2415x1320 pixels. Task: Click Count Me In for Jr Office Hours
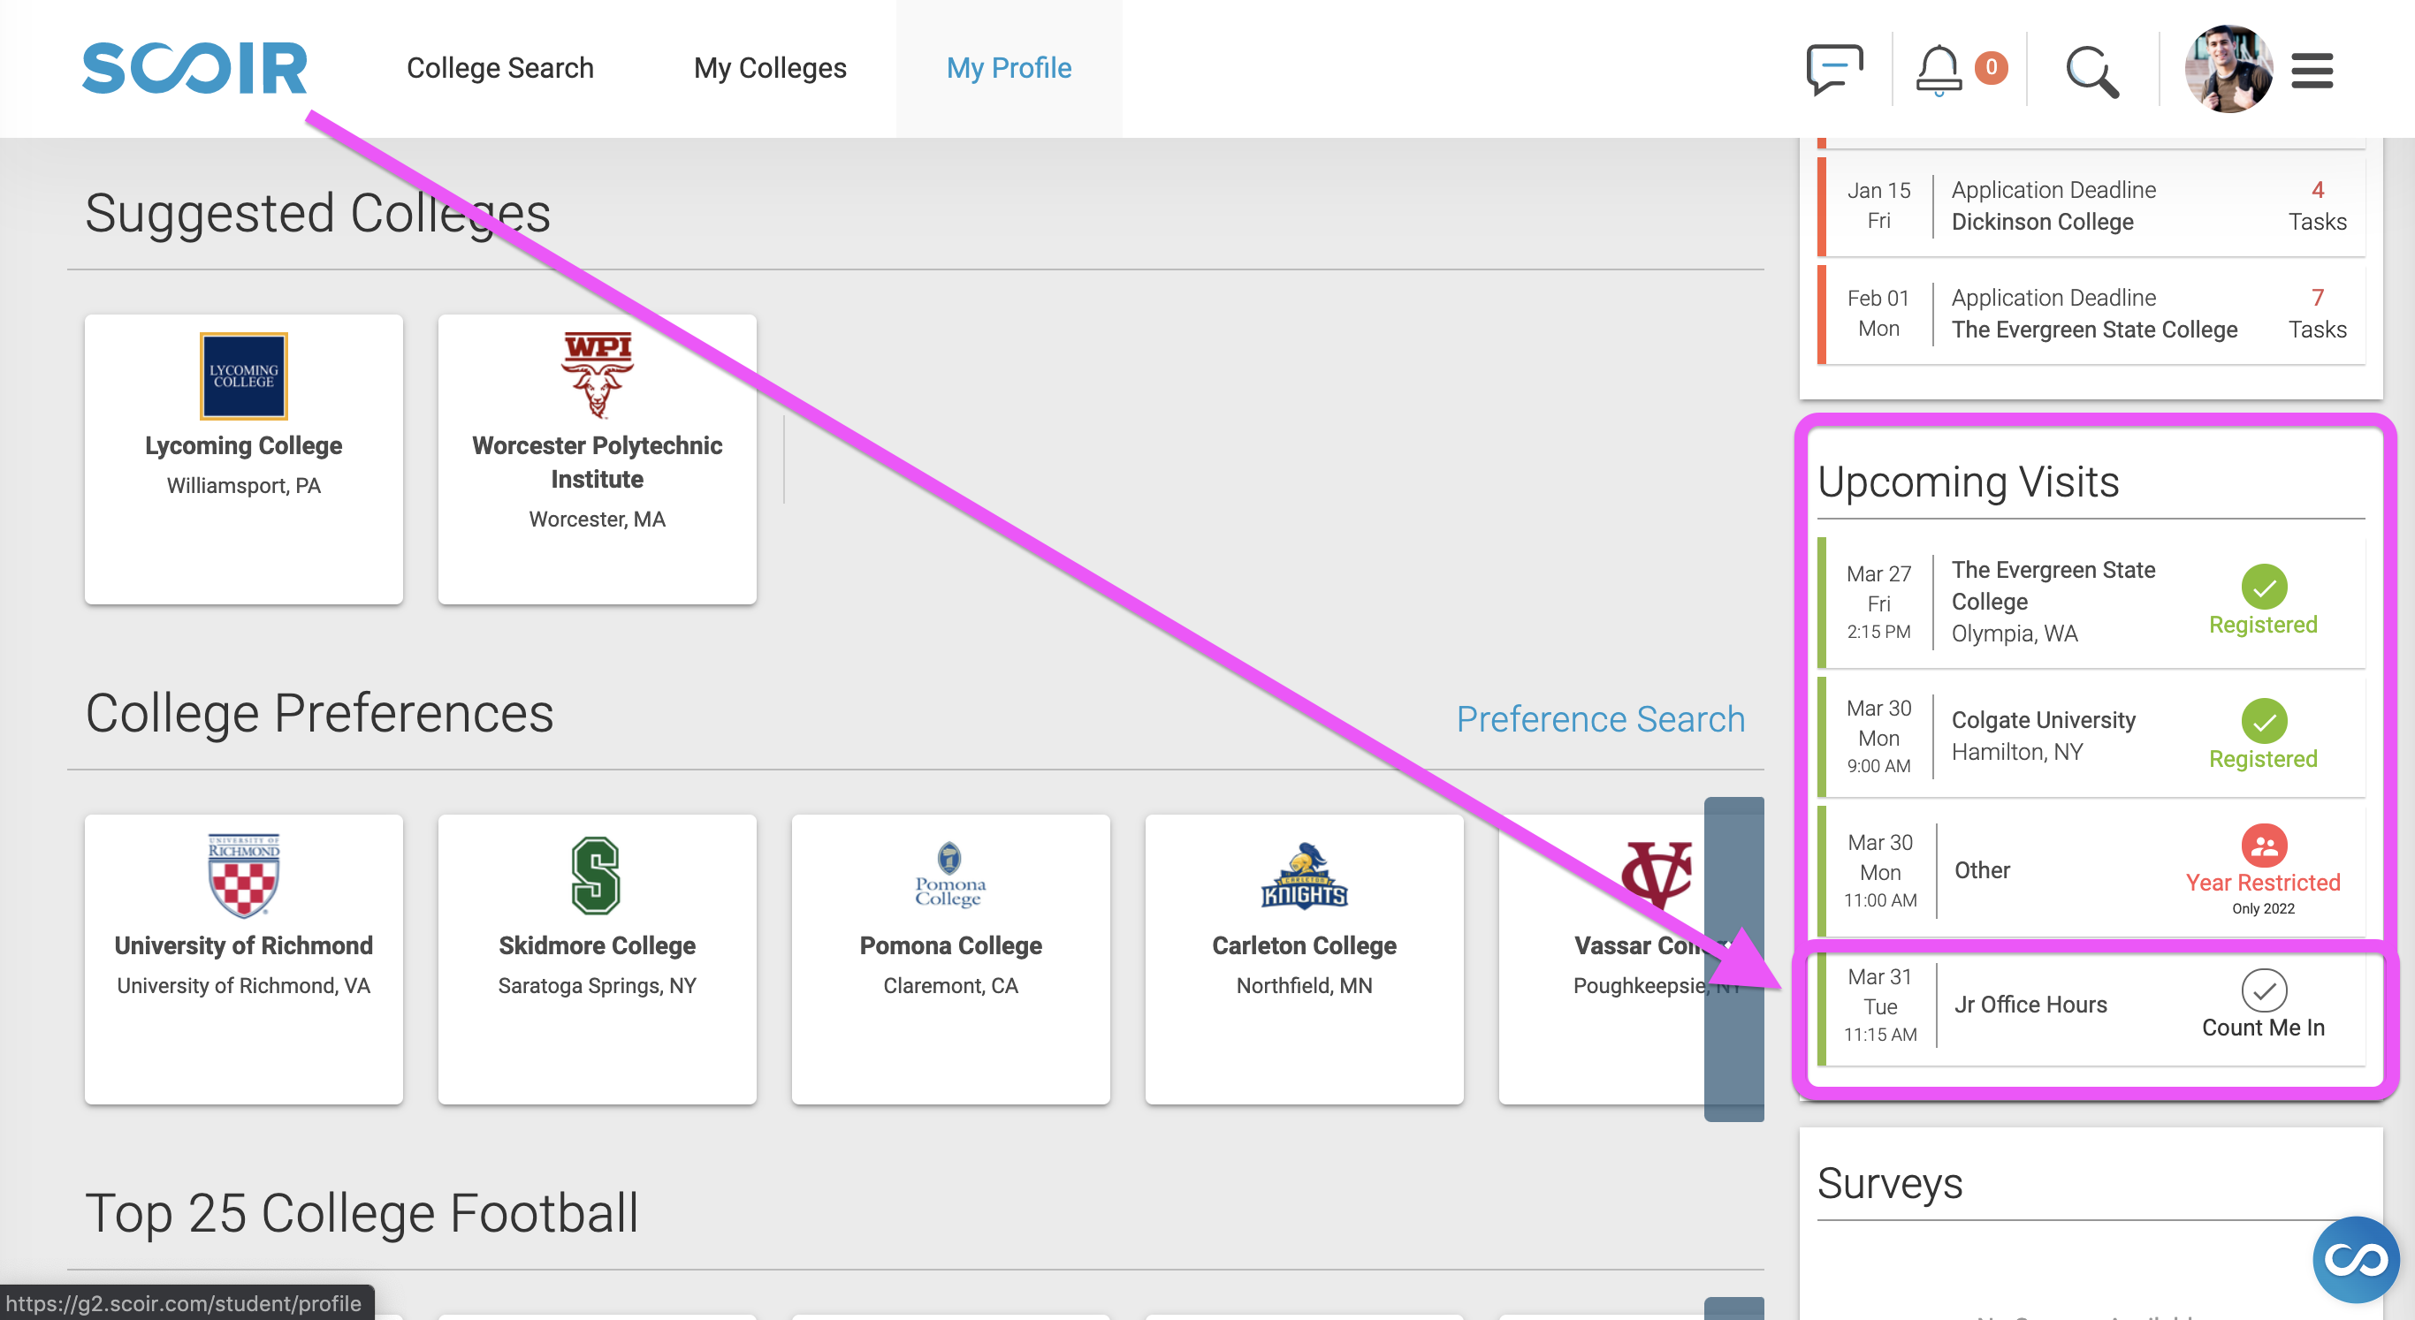pos(2263,1005)
